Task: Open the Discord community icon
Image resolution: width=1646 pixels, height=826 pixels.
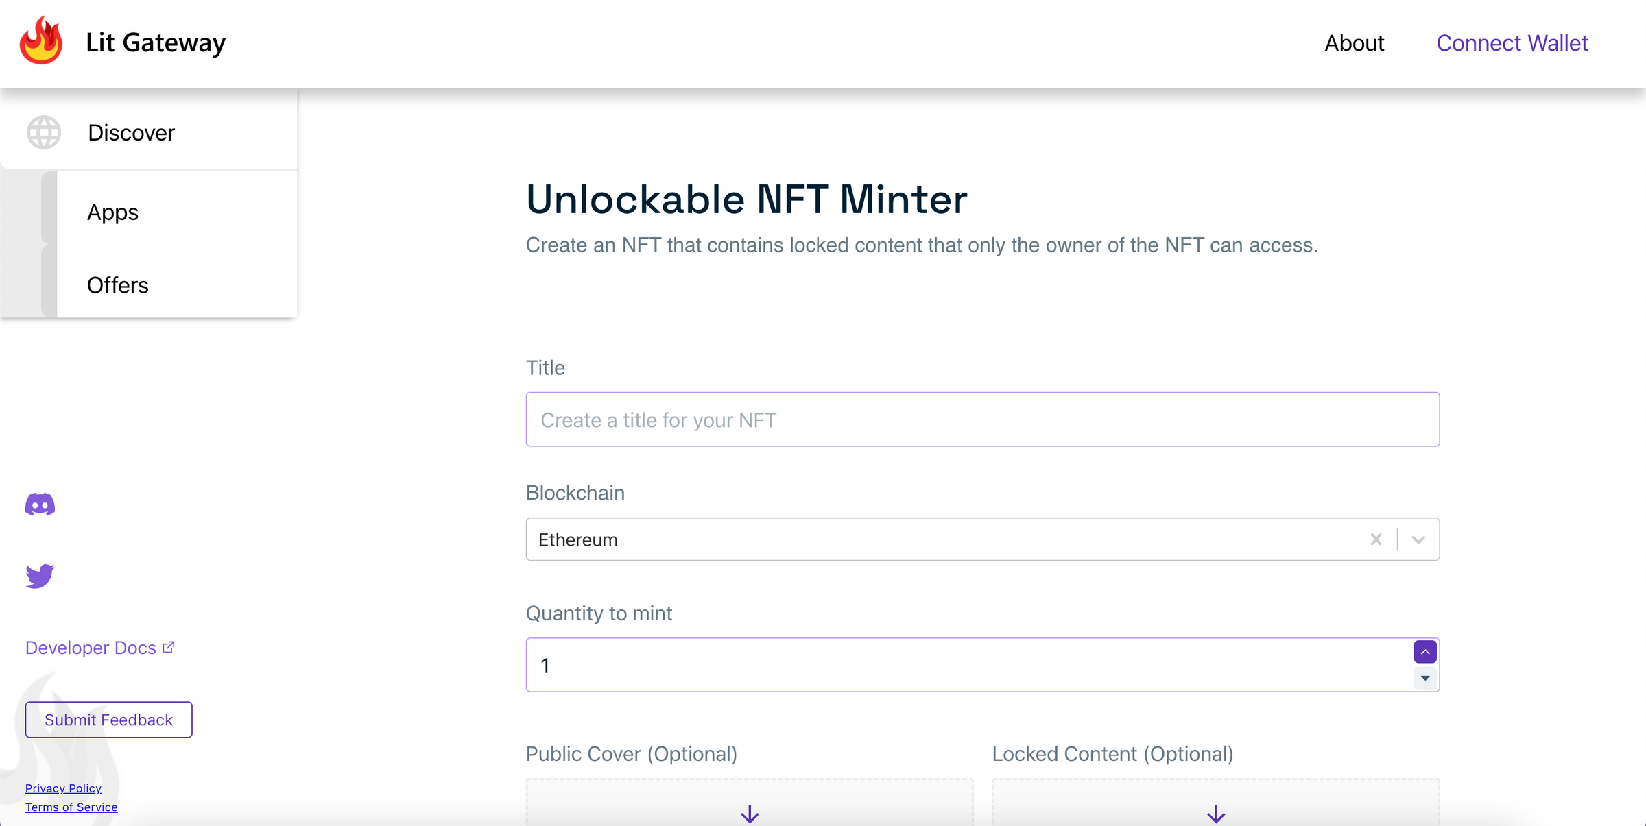Action: click(x=40, y=505)
